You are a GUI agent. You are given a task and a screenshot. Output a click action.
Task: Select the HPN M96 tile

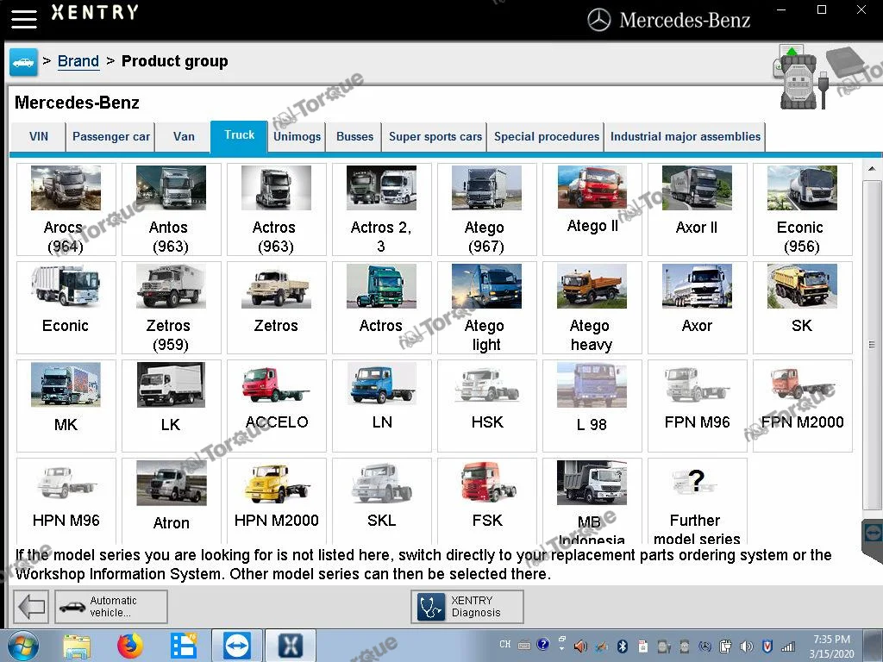click(x=66, y=501)
